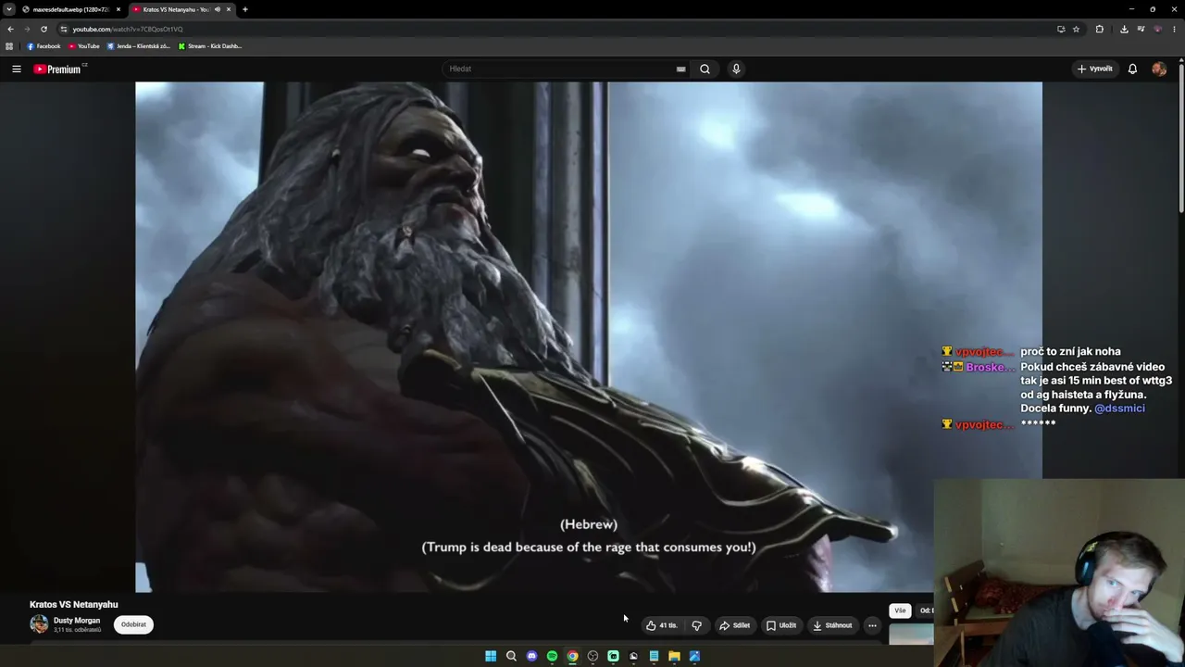
Task: Bookmark this page with the star icon
Action: (x=1076, y=29)
